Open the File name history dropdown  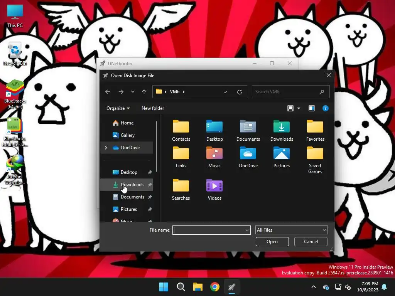[247, 230]
